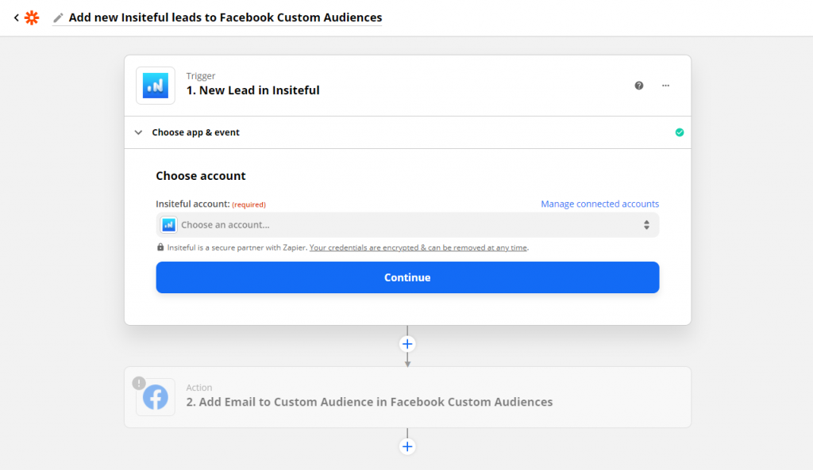
Task: Click the Choose account heading
Action: [x=201, y=176]
